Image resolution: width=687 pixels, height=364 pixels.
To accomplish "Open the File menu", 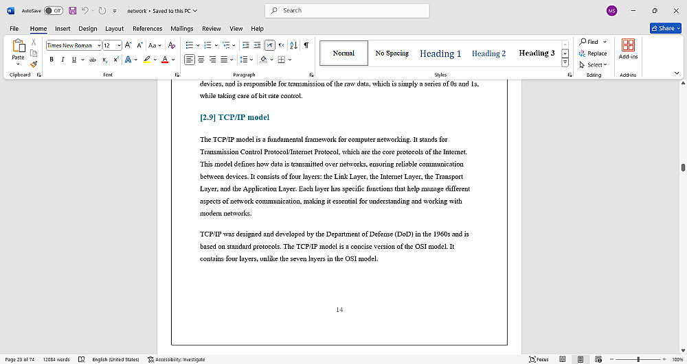I will [14, 28].
